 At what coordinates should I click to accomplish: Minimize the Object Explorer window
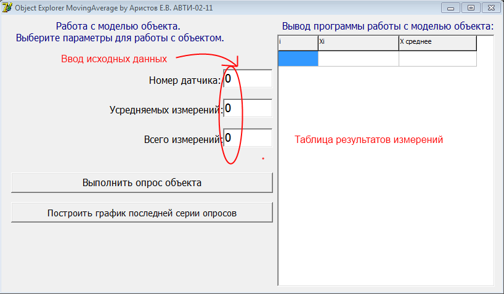(x=450, y=8)
